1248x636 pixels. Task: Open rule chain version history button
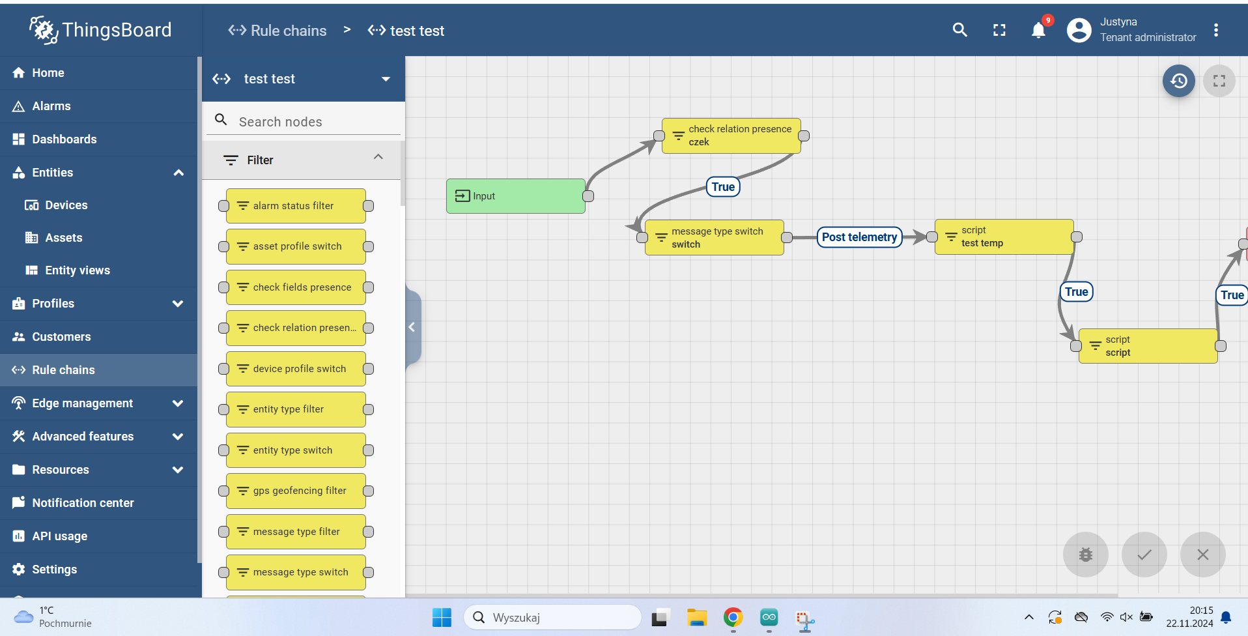(x=1178, y=81)
